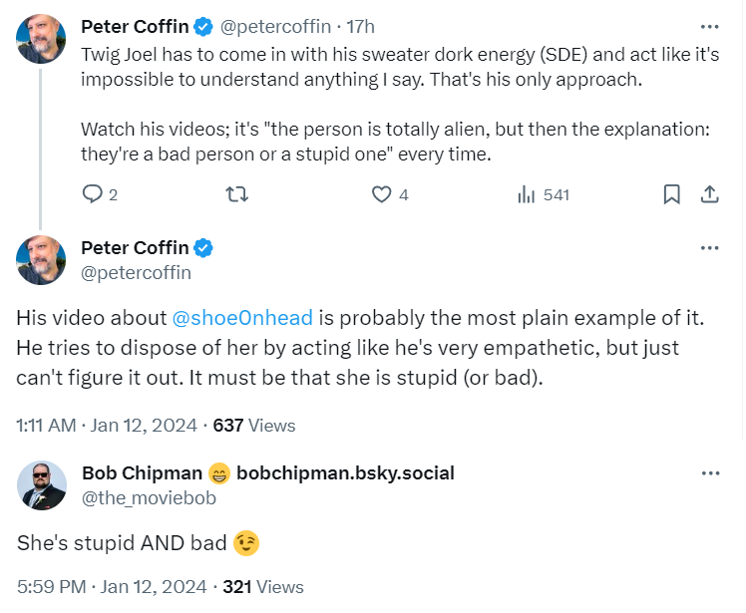The height and width of the screenshot is (613, 746).
Task: Open more options on Bob Chipman's reply
Action: (x=710, y=472)
